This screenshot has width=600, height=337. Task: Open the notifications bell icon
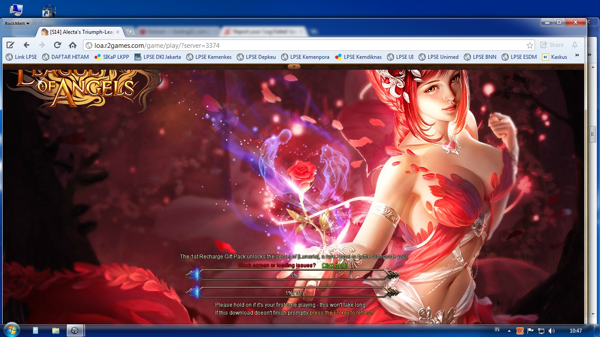[x=575, y=45]
